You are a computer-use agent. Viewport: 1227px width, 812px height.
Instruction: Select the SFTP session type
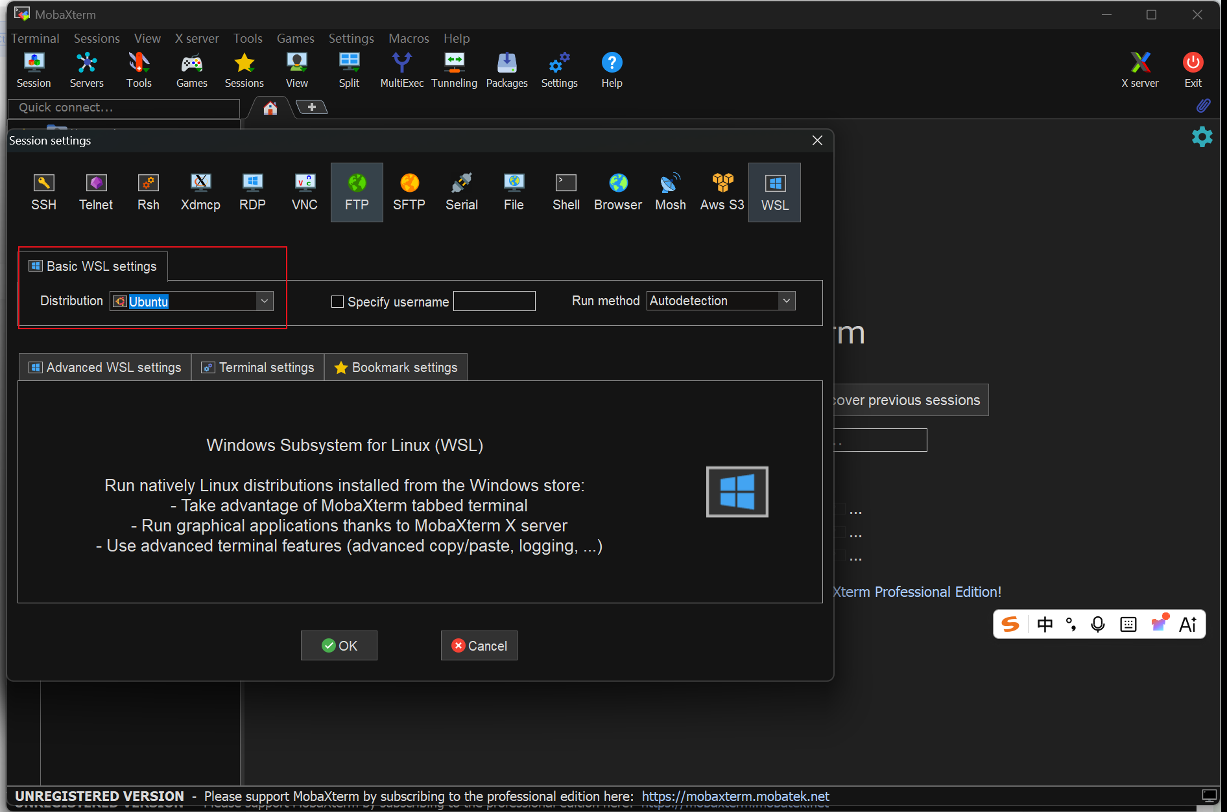tap(409, 192)
